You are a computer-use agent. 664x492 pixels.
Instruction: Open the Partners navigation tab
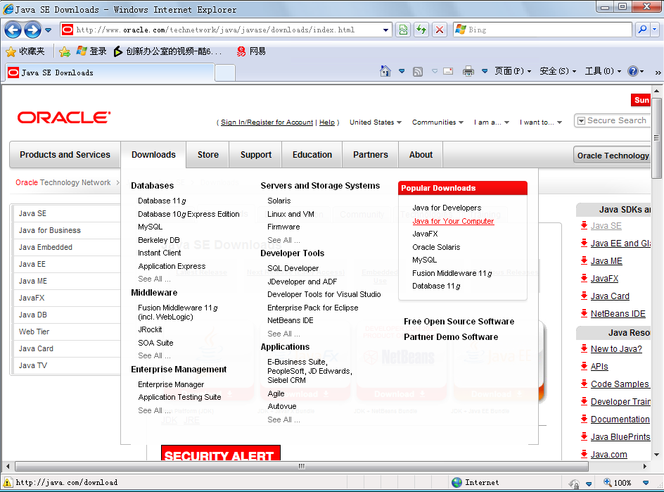(x=371, y=155)
